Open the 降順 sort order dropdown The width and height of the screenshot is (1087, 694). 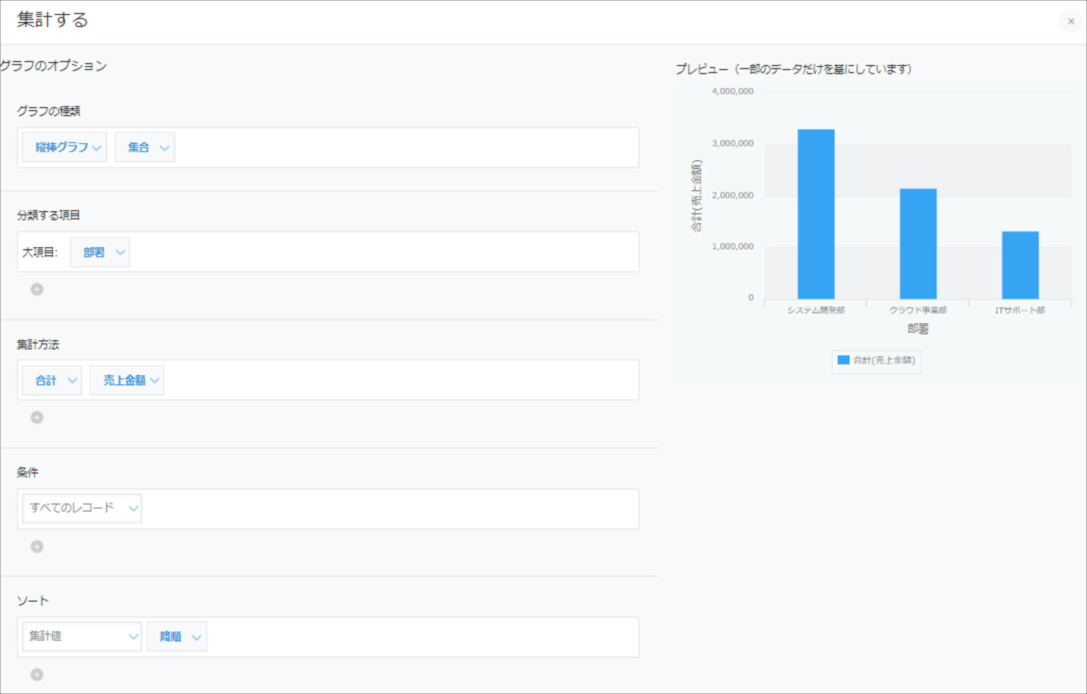pyautogui.click(x=177, y=637)
